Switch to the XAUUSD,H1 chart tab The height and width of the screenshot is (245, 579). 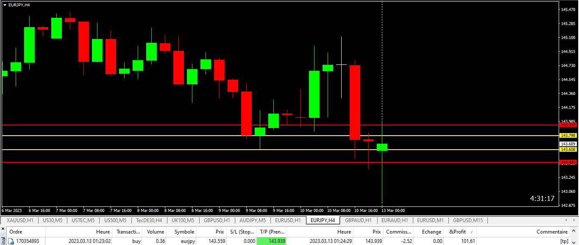click(20, 220)
